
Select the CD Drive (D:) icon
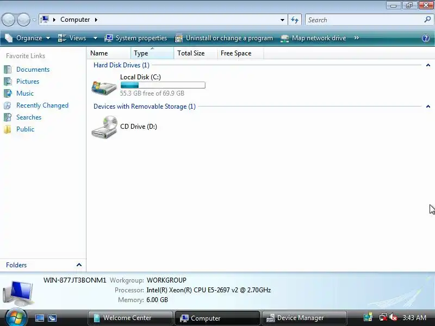point(104,127)
